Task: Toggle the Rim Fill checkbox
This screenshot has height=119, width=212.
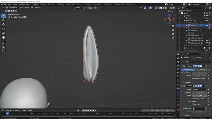Action: point(193,101)
